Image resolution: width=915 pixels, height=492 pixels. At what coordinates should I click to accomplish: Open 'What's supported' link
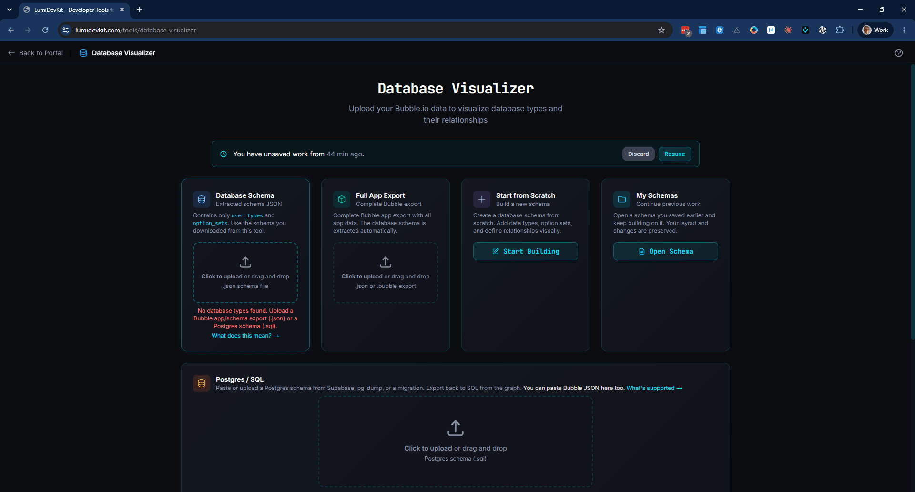pos(654,388)
